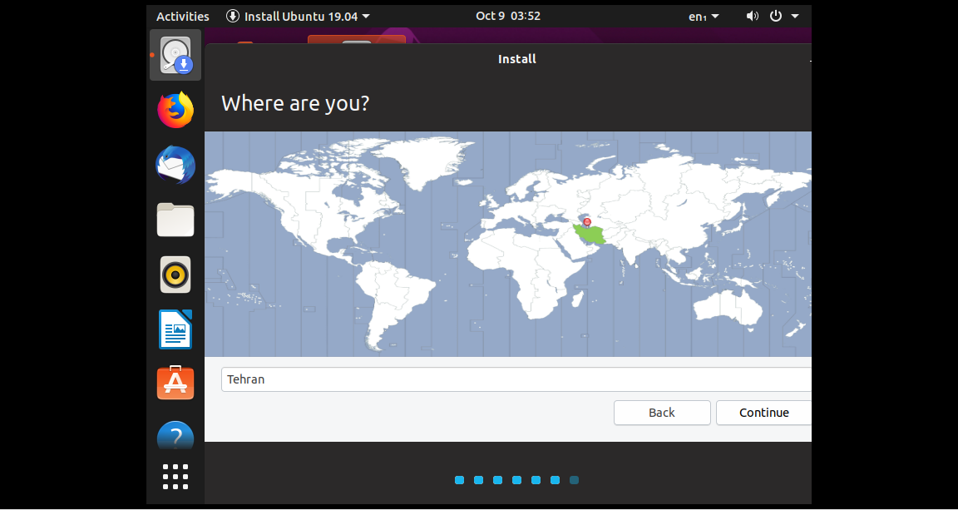Launch Firefox from the dock
This screenshot has width=958, height=510.
tap(175, 111)
